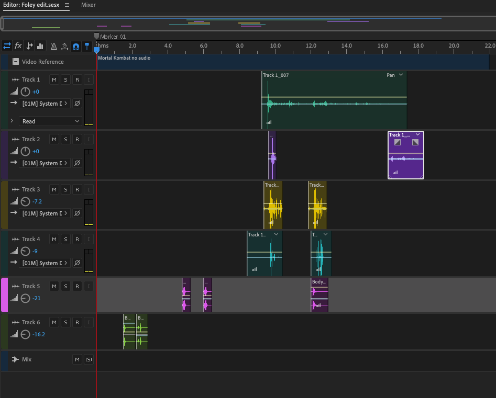This screenshot has width=496, height=398.
Task: Solo Track 3 using the S button
Action: click(x=65, y=190)
